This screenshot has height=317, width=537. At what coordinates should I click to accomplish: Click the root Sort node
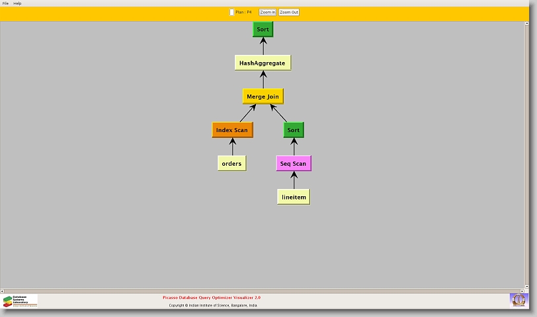pyautogui.click(x=263, y=29)
